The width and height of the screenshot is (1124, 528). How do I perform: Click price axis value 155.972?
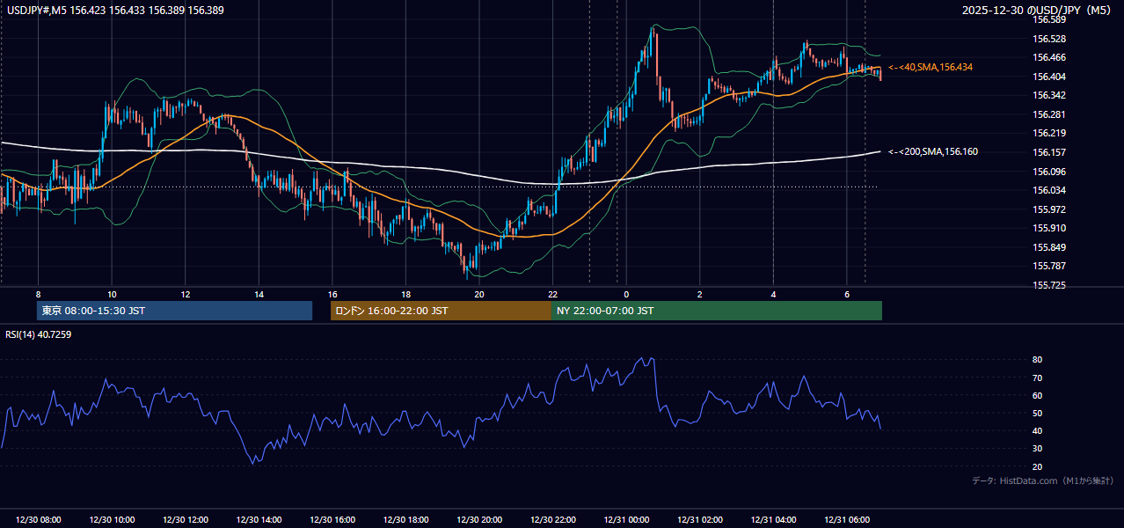coord(1048,209)
